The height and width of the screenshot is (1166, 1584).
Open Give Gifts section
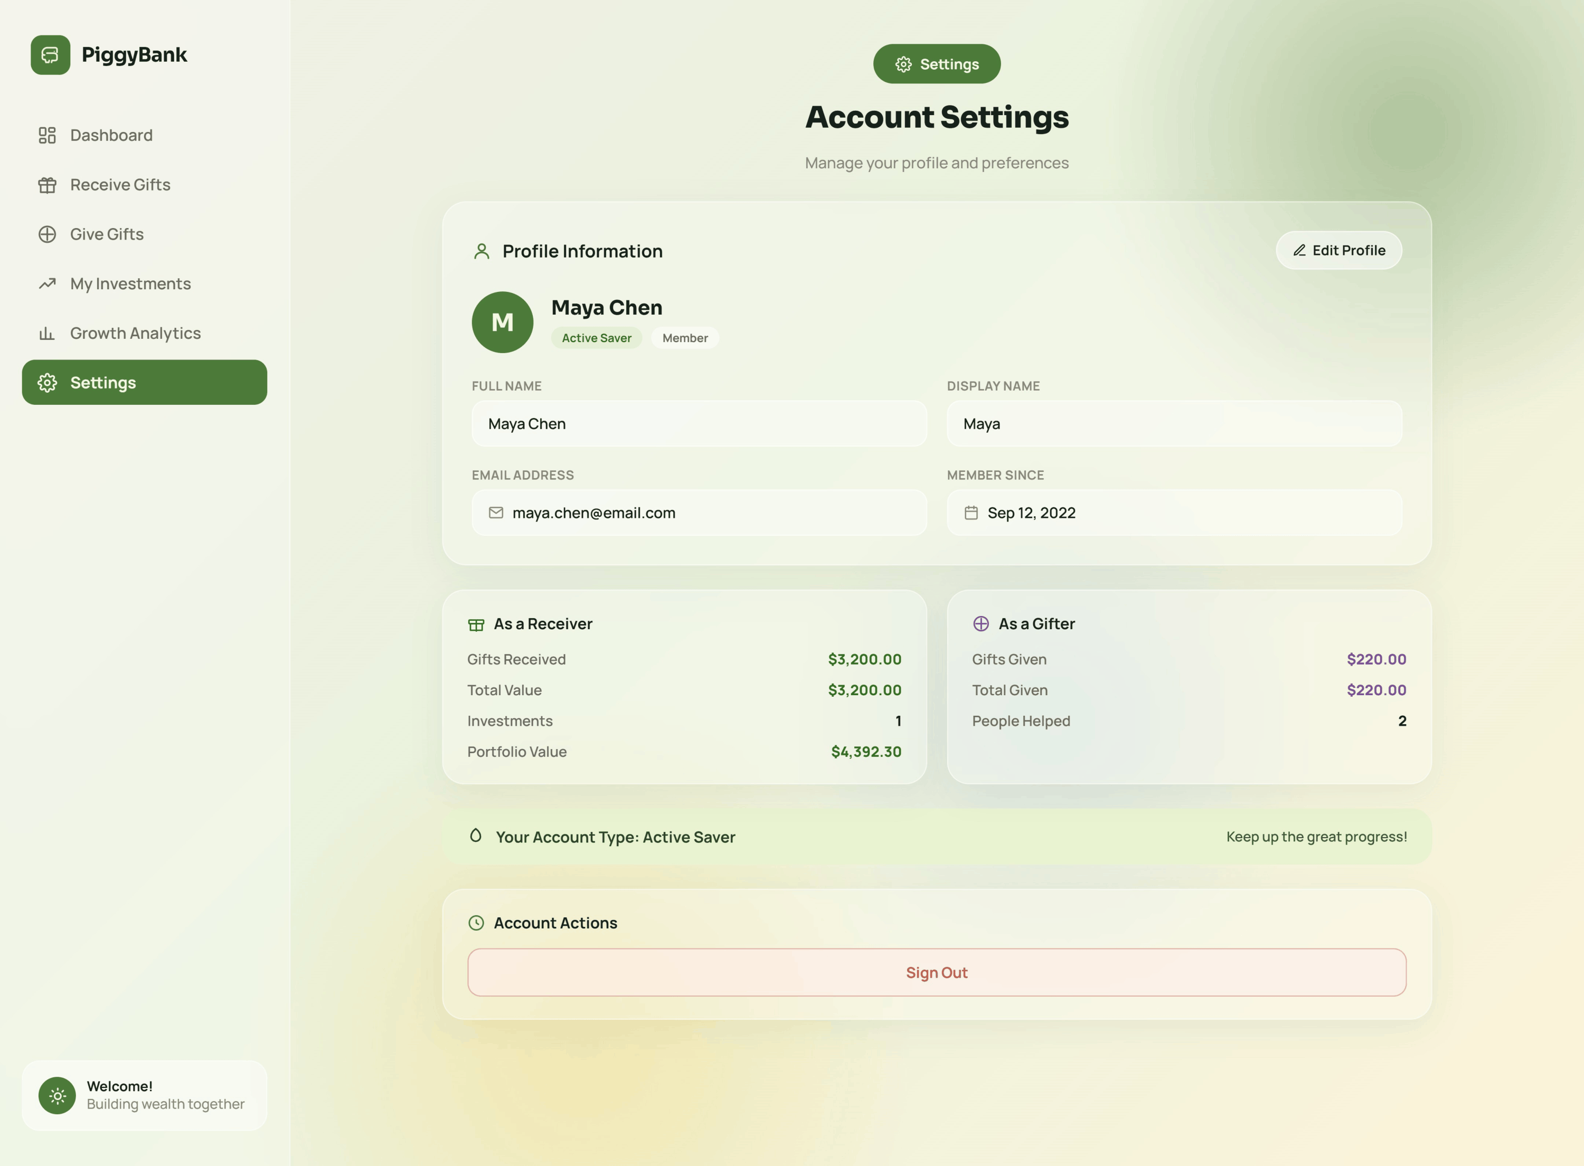pos(145,234)
